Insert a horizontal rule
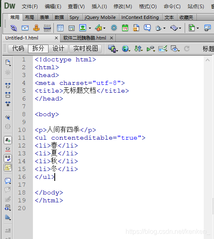The width and height of the screenshot is (214, 239). 47,28
